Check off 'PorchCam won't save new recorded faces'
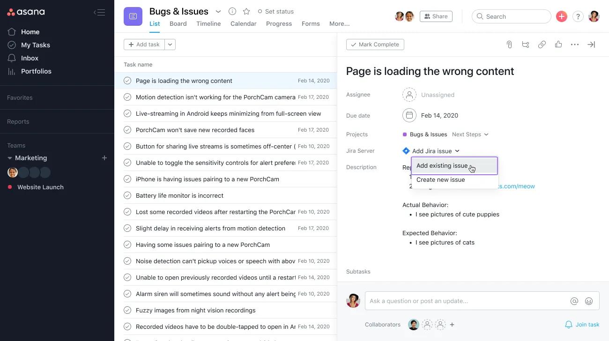Image resolution: width=609 pixels, height=341 pixels. click(x=127, y=130)
